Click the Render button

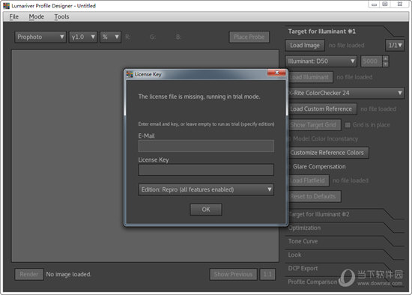click(x=29, y=275)
